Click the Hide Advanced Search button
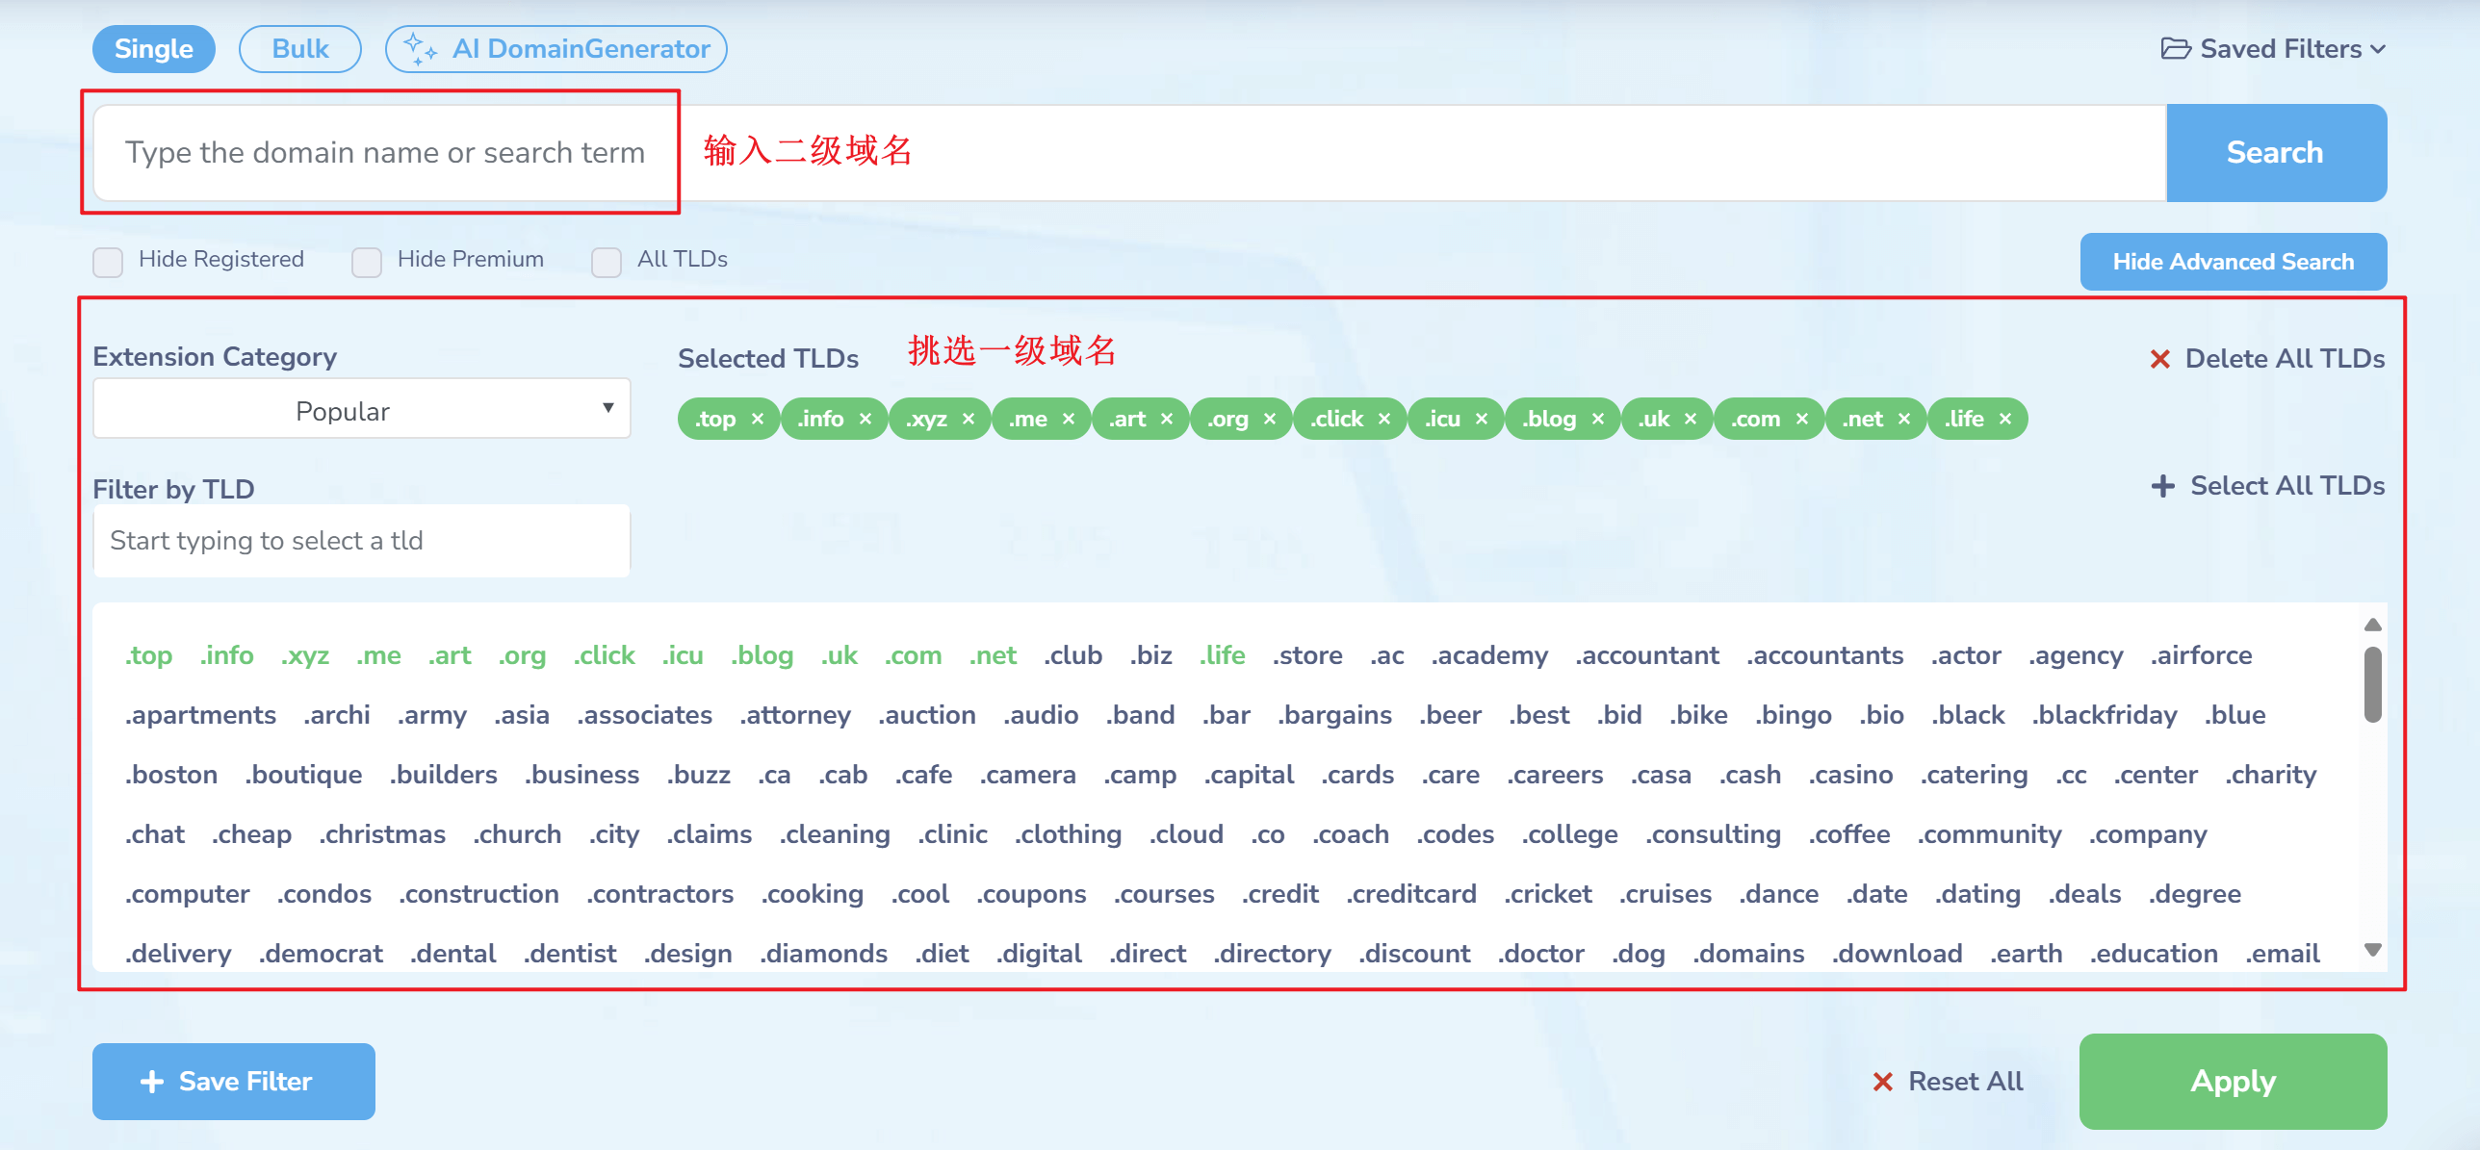Image resolution: width=2480 pixels, height=1150 pixels. pyautogui.click(x=2233, y=262)
